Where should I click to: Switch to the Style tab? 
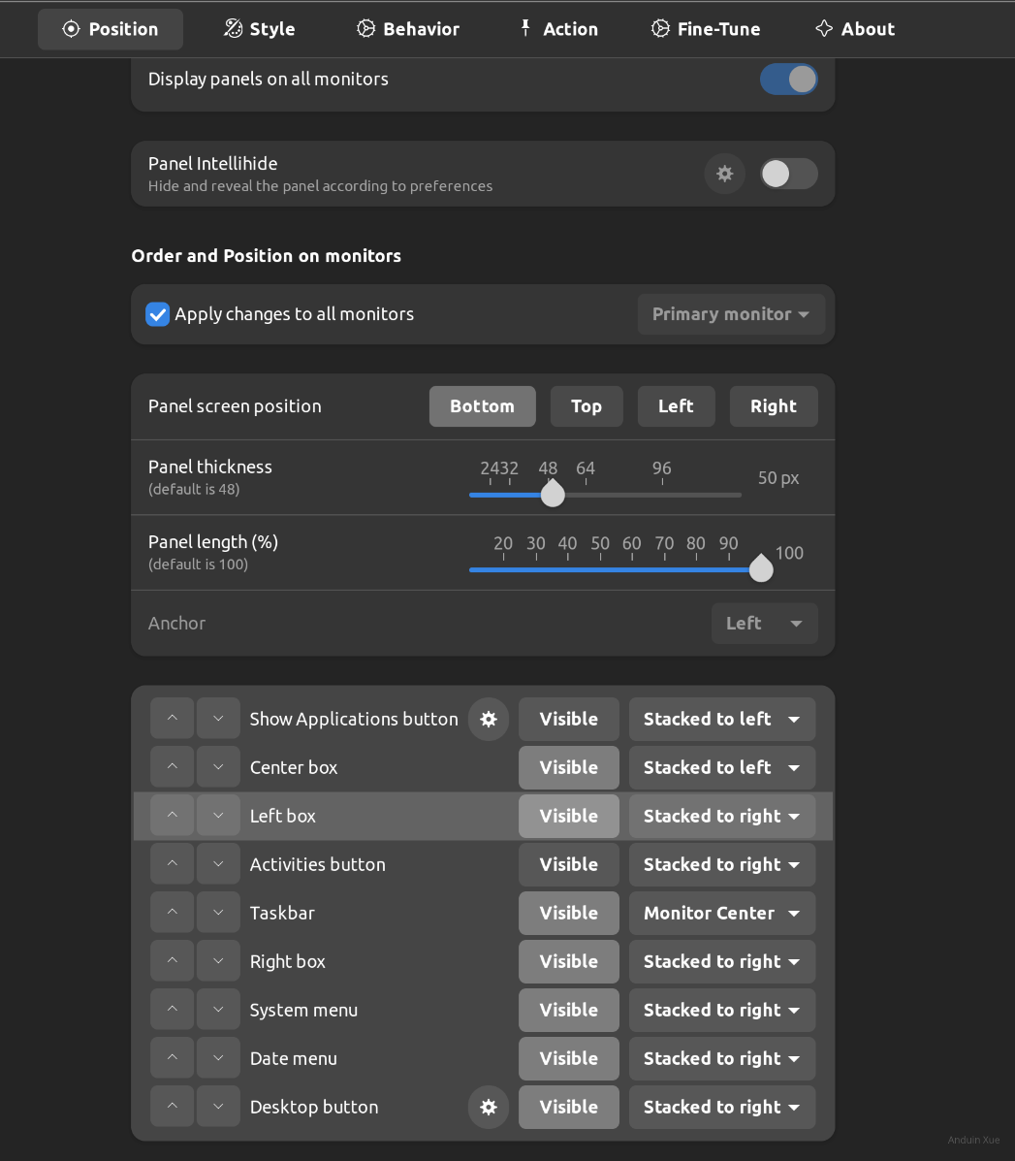[259, 29]
